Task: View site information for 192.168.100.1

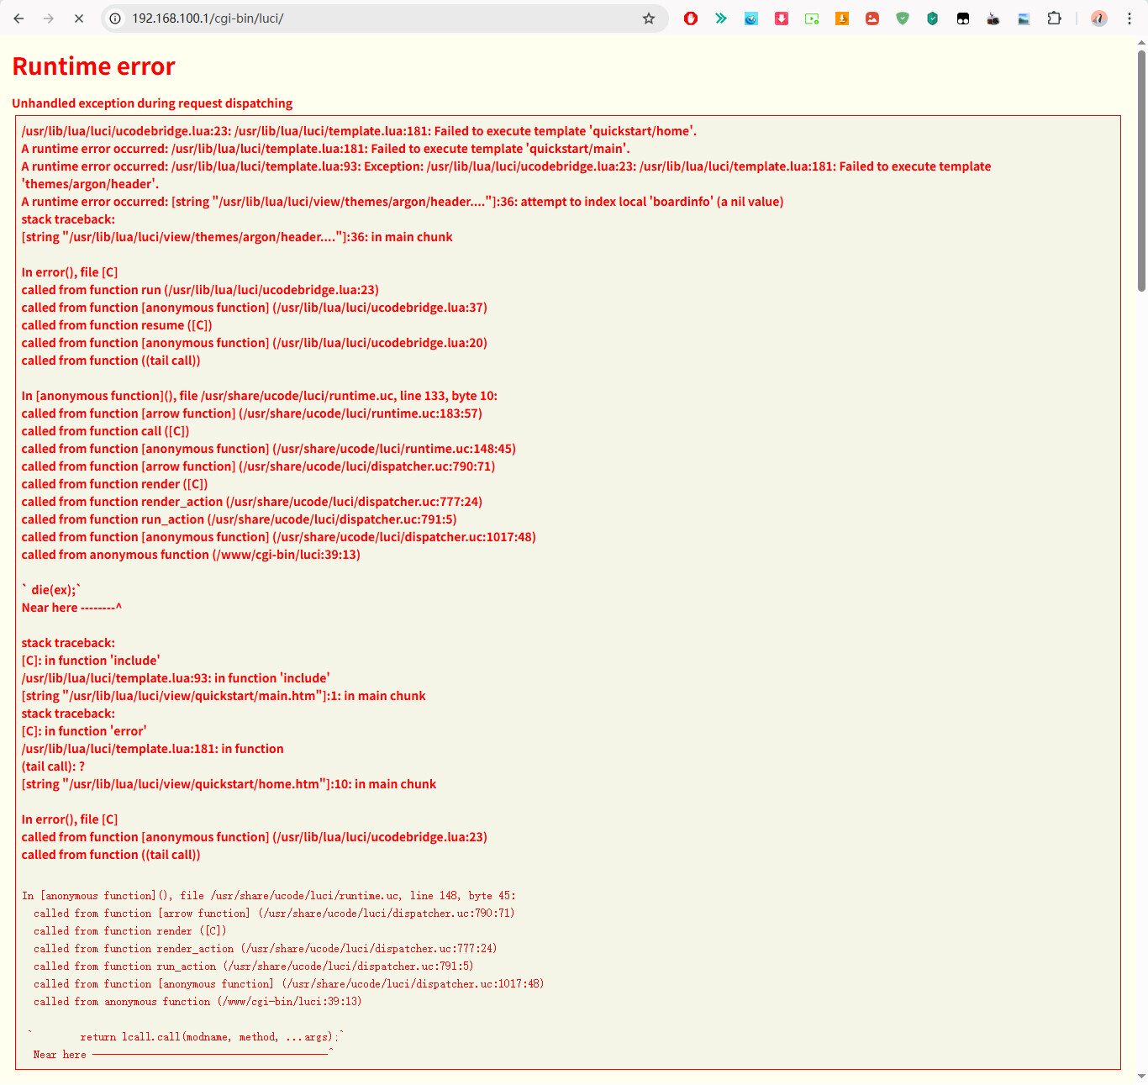Action: pos(116,18)
